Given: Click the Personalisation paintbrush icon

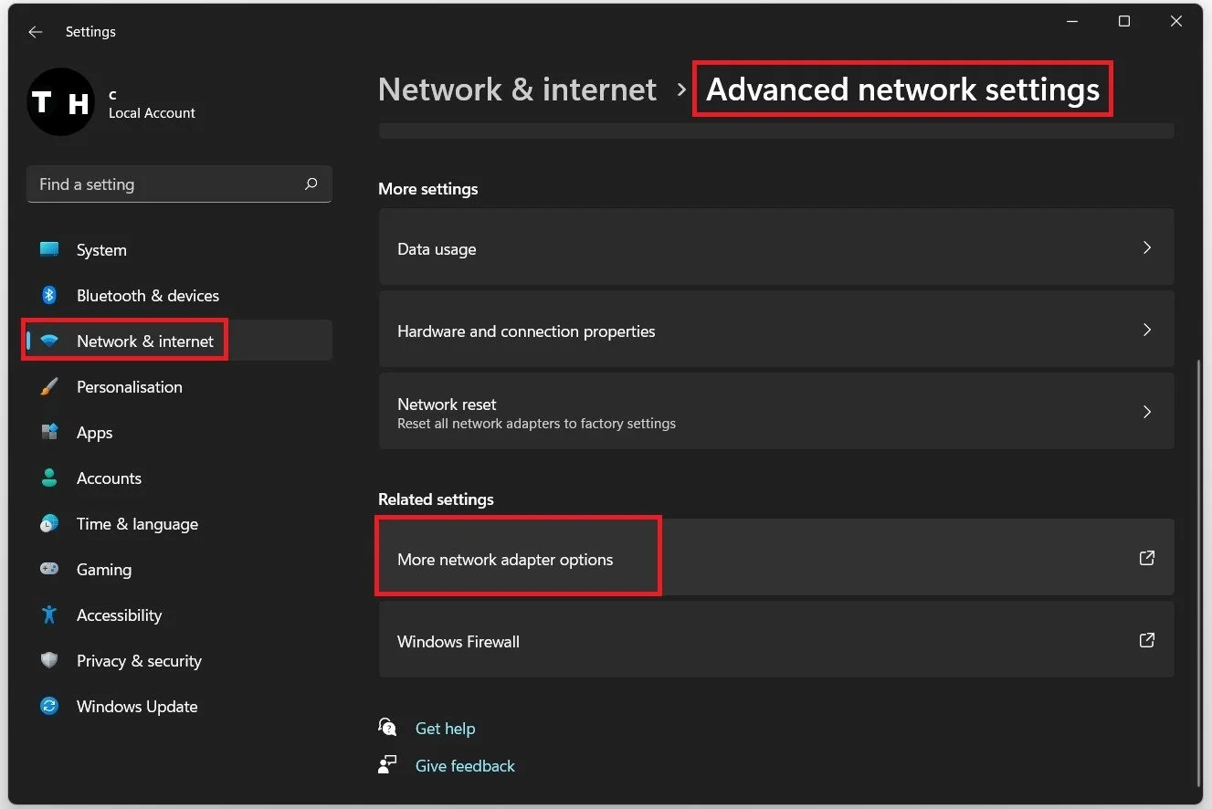Looking at the screenshot, I should click(x=49, y=386).
